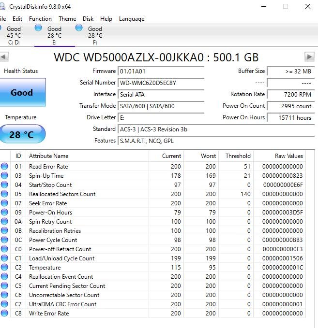Click the Firmware field 01.01A01
This screenshot has height=328, width=318.
pyautogui.click(x=161, y=71)
